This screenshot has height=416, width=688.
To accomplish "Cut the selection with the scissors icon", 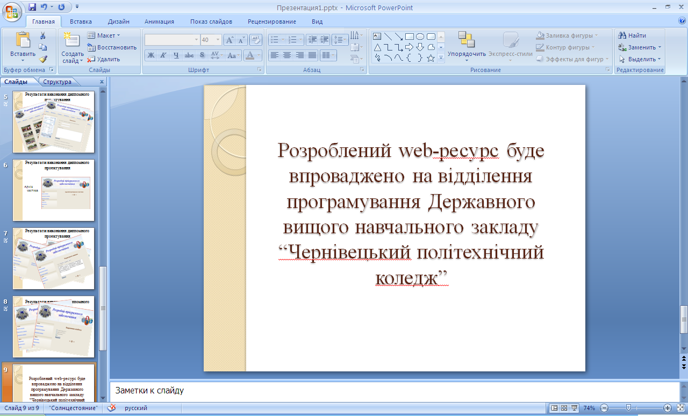I will (43, 35).
